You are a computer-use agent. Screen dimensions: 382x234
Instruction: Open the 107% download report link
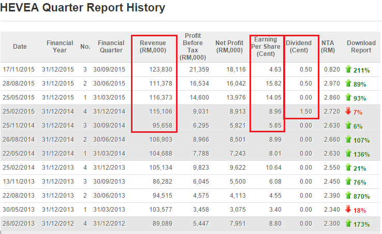tap(361, 141)
